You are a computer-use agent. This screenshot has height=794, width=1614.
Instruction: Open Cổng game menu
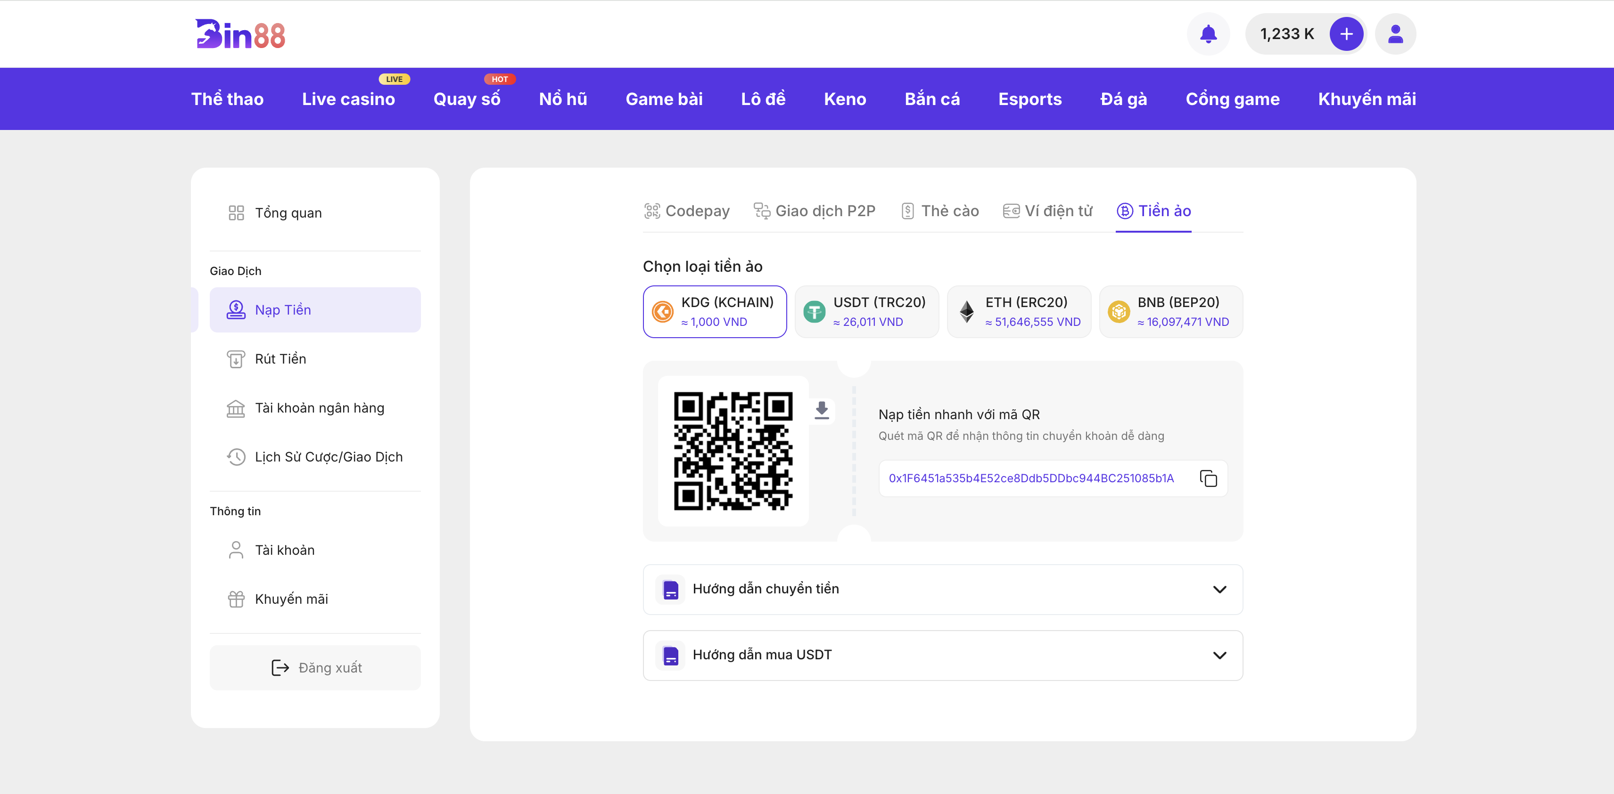click(1233, 99)
